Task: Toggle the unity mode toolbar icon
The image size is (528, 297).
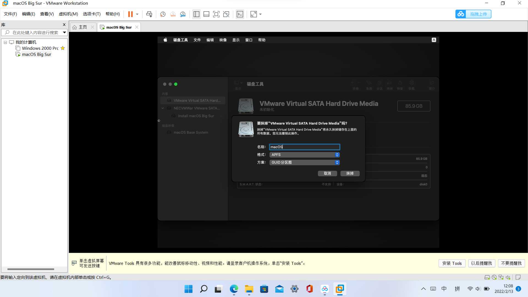Action: tap(226, 14)
